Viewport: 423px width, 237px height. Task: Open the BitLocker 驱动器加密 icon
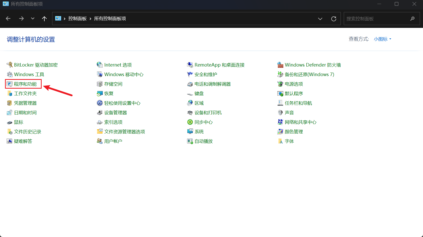point(10,65)
